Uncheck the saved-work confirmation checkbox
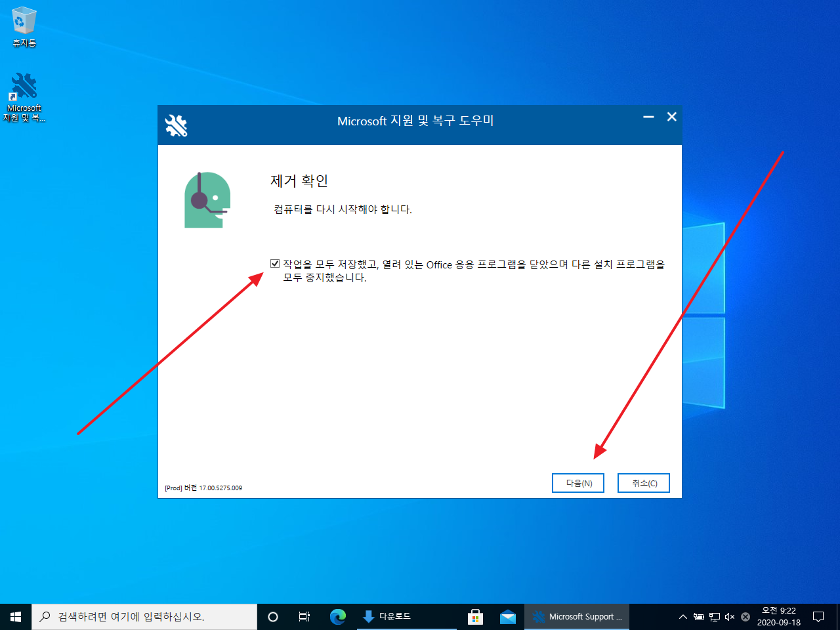Viewport: 840px width, 630px height. tap(275, 263)
